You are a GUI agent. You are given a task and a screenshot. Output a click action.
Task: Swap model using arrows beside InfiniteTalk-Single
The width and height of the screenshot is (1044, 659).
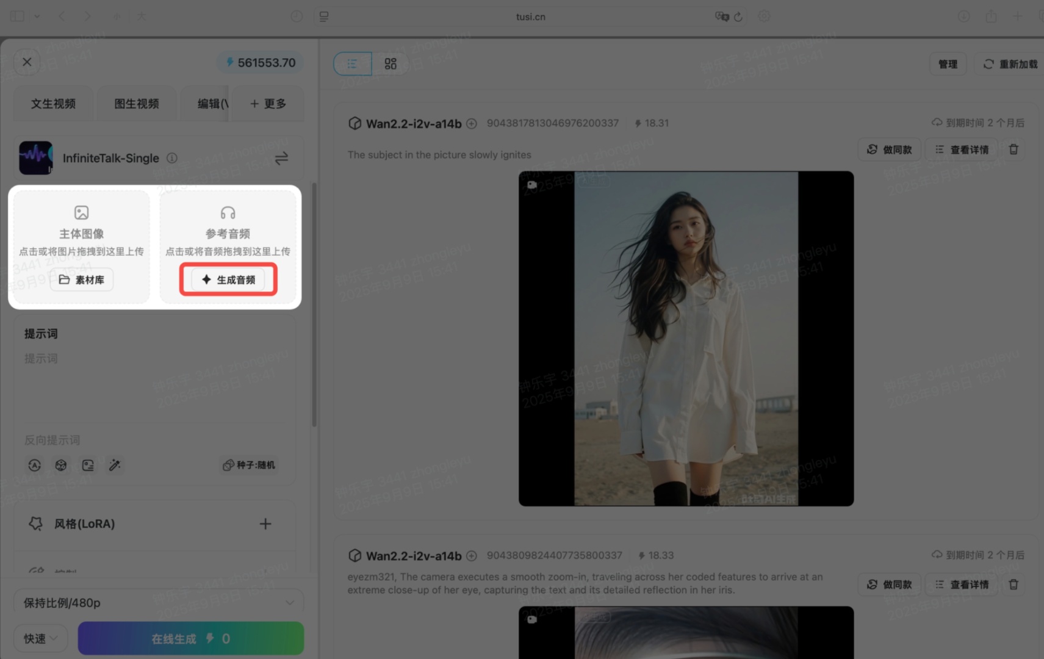click(281, 159)
